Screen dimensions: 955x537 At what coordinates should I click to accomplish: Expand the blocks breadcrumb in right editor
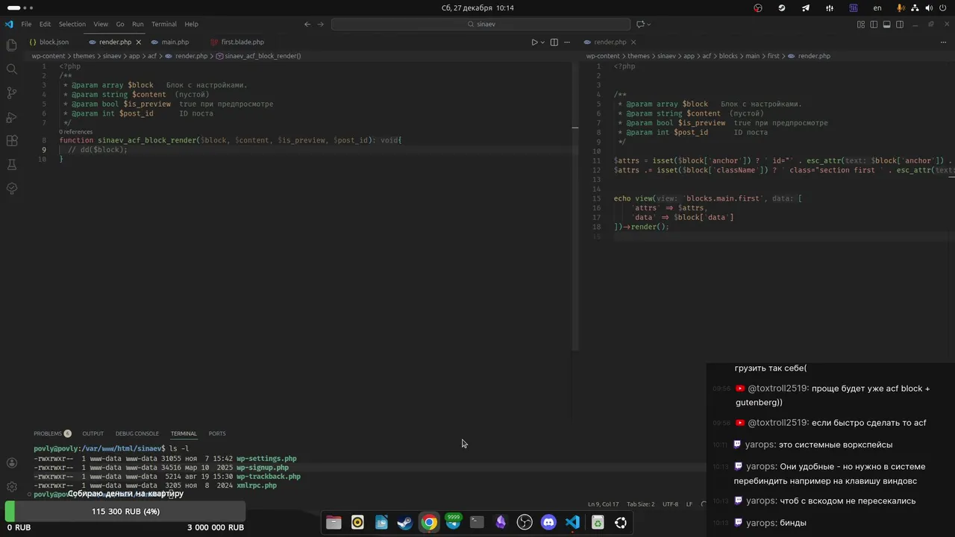pos(728,56)
